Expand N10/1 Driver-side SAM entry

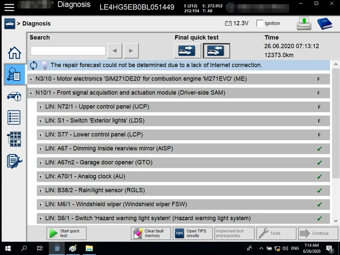(x=31, y=93)
